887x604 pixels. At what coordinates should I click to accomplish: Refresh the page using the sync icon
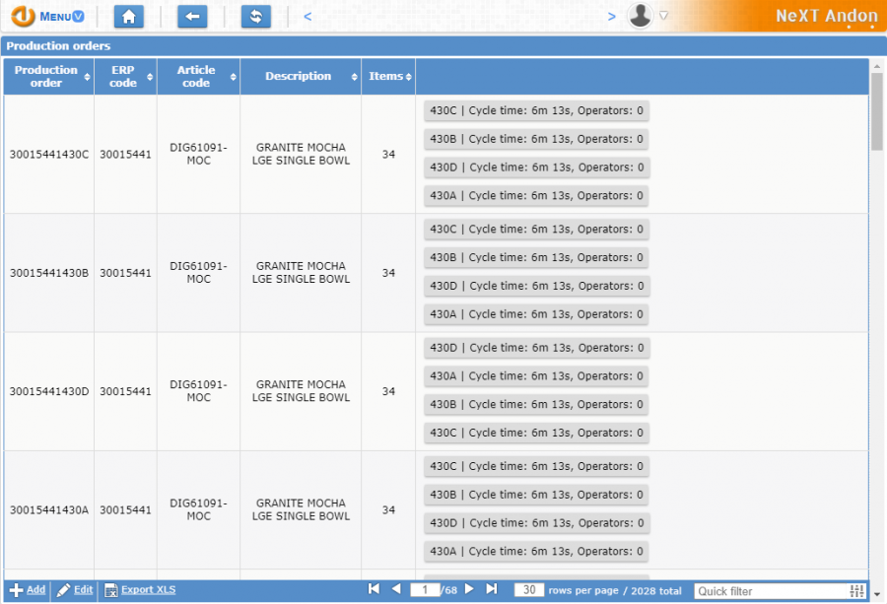click(255, 16)
